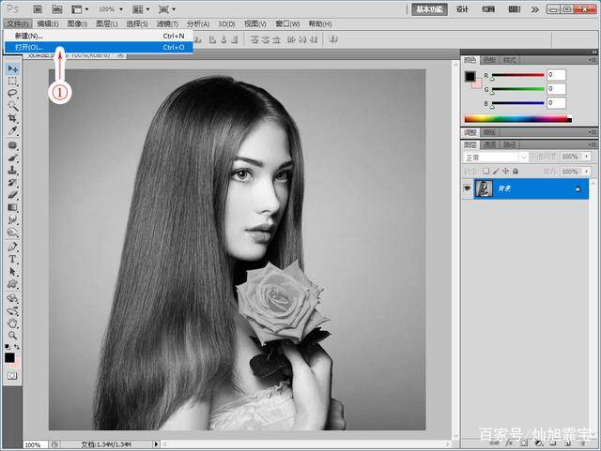Click Open (打开) in the File menu

click(28, 47)
